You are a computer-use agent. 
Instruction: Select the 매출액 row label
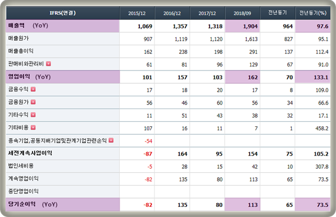pos(16,26)
